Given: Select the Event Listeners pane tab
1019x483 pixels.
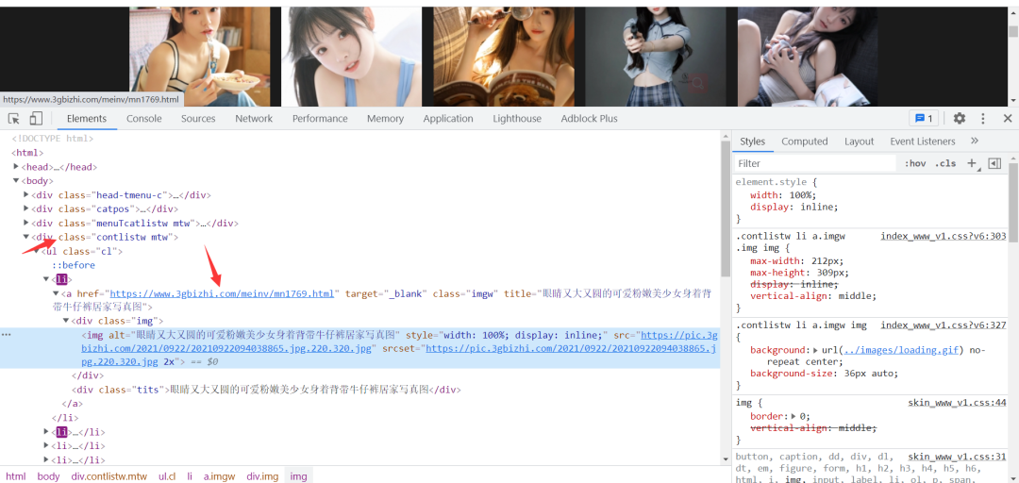Looking at the screenshot, I should (x=923, y=142).
